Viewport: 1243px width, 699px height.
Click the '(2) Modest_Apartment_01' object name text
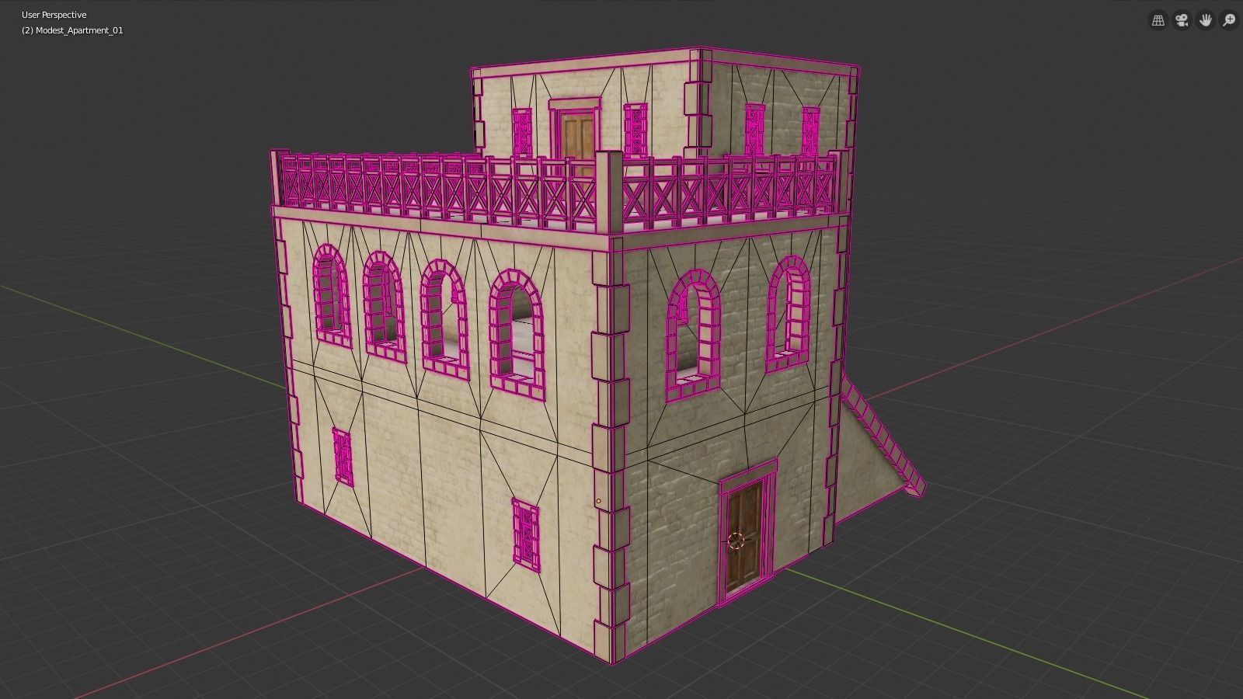72,30
